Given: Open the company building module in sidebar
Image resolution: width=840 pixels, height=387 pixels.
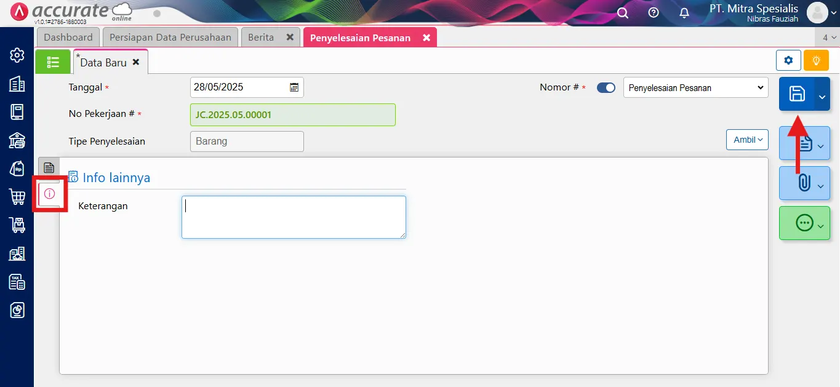Looking at the screenshot, I should (x=17, y=84).
